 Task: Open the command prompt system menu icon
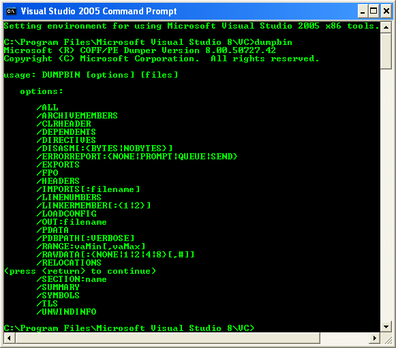[11, 12]
